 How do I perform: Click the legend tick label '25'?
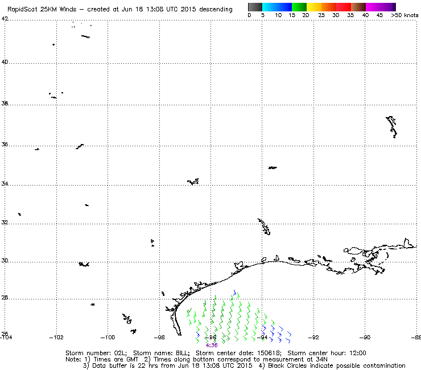click(321, 15)
